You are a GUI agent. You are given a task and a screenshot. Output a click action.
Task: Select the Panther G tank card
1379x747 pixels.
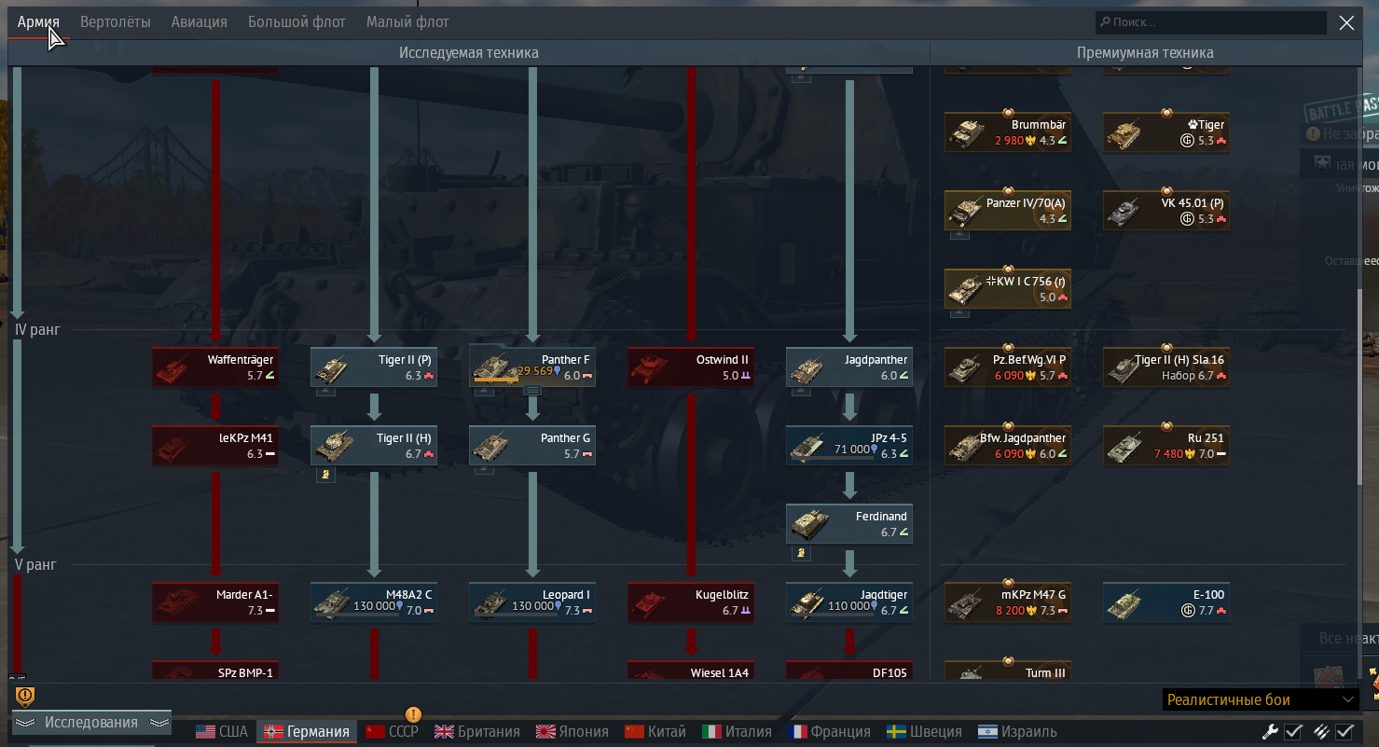click(x=532, y=446)
